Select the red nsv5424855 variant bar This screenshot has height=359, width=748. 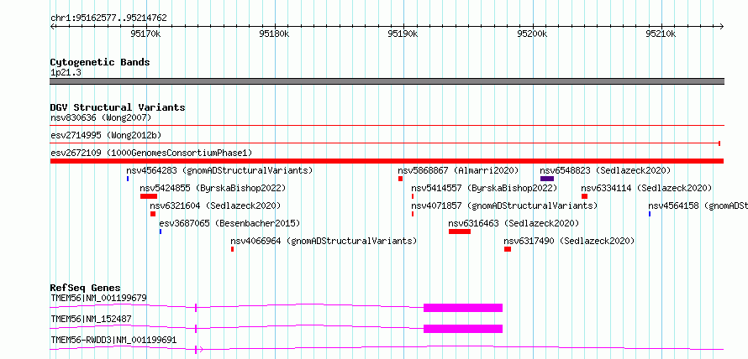click(149, 196)
